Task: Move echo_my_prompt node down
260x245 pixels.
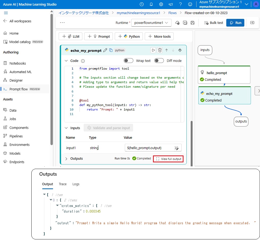Action: [x=173, y=50]
